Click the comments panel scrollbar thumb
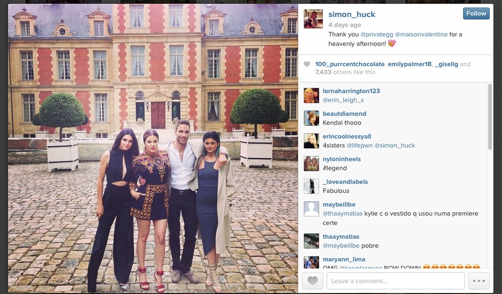This screenshot has width=502, height=294. 490,117
